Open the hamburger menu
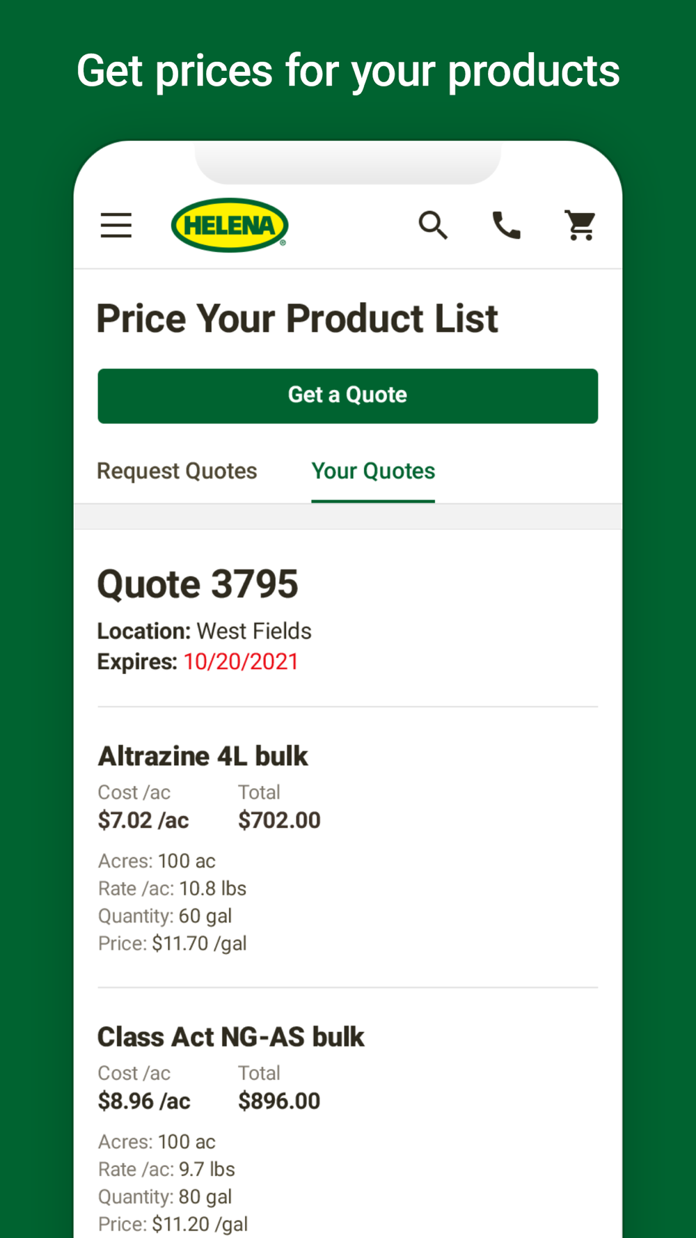 pos(116,226)
